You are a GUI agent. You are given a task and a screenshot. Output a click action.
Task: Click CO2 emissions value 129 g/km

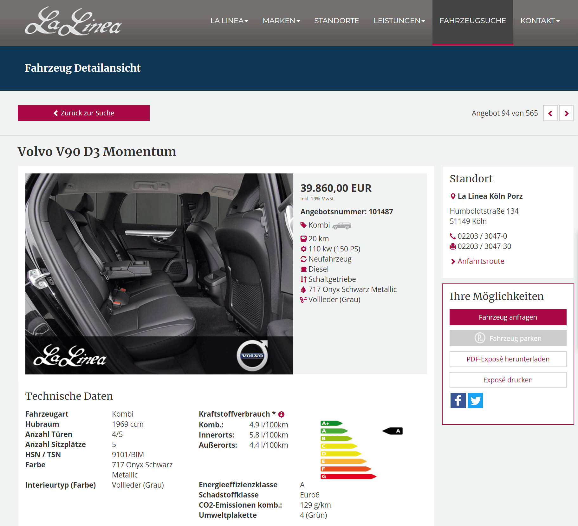coord(315,505)
